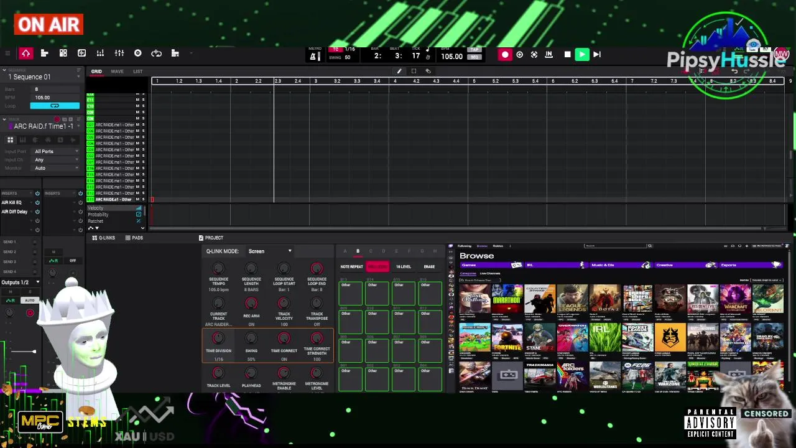Open the sample edit mode icon
The width and height of the screenshot is (796, 448).
pyautogui.click(x=81, y=54)
